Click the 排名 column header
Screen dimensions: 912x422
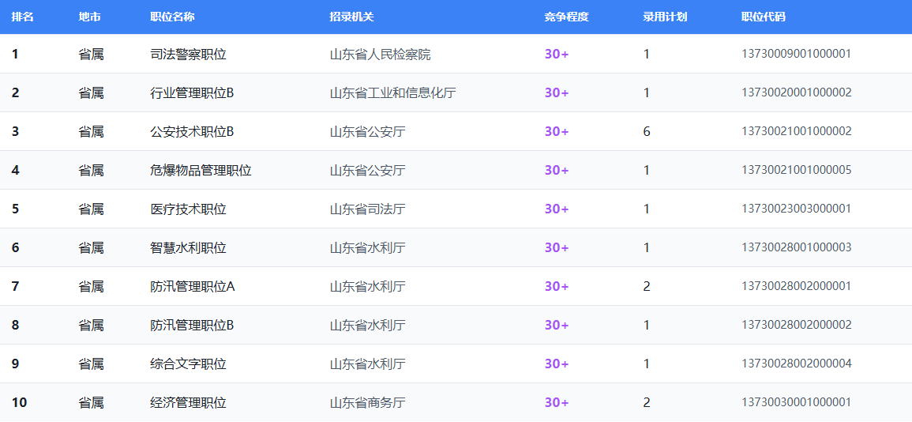coord(22,17)
